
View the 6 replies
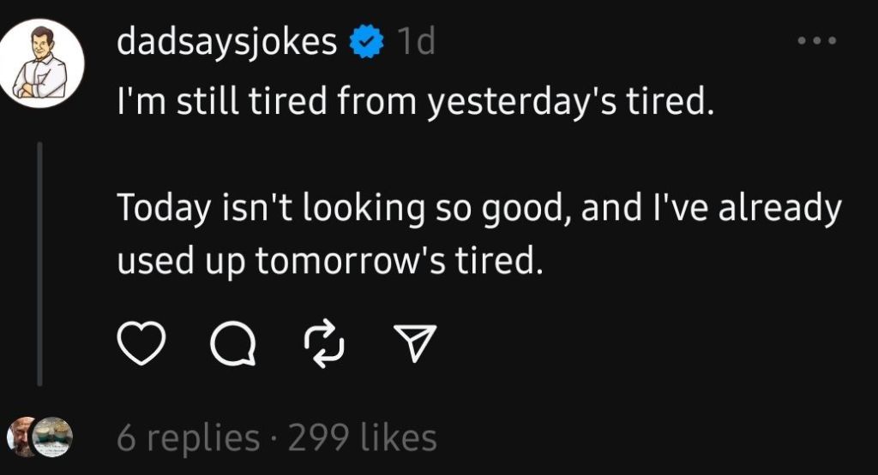pyautogui.click(x=188, y=438)
